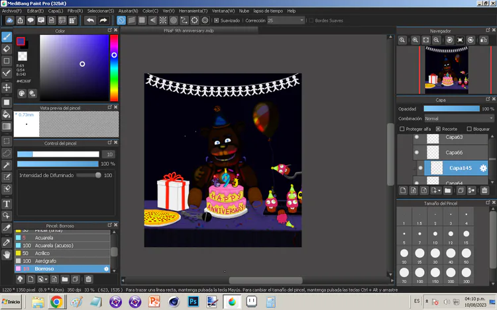Screen dimensions: 497x310
Task: Click the layer folder icon in the Capa panel
Action: coord(447,190)
